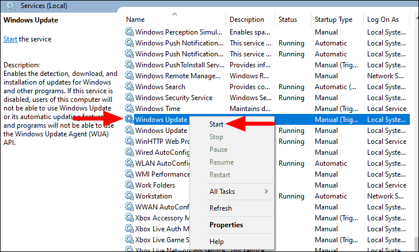Select the Windows Time service row
This screenshot has width=419, height=252.
[267, 109]
